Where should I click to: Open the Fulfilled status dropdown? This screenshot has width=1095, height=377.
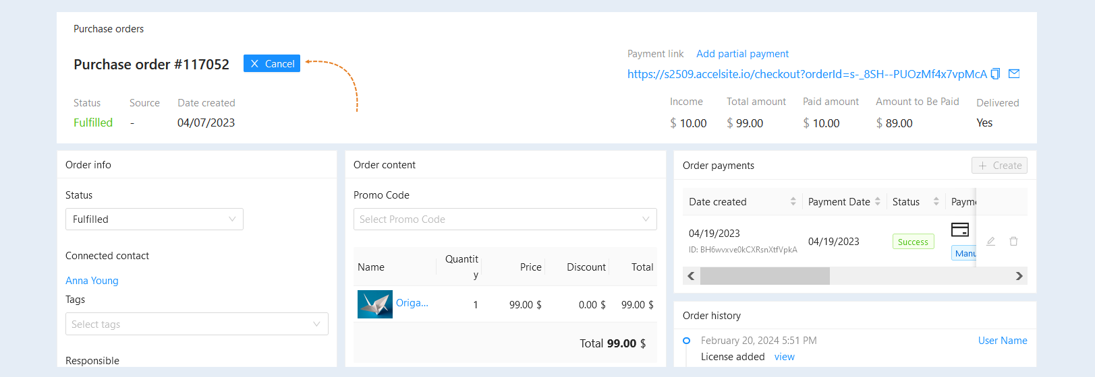tap(155, 219)
